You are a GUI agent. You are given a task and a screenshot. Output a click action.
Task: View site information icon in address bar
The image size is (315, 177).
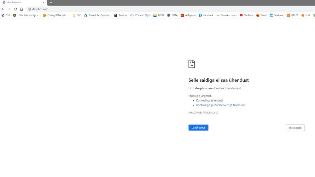click(x=29, y=9)
